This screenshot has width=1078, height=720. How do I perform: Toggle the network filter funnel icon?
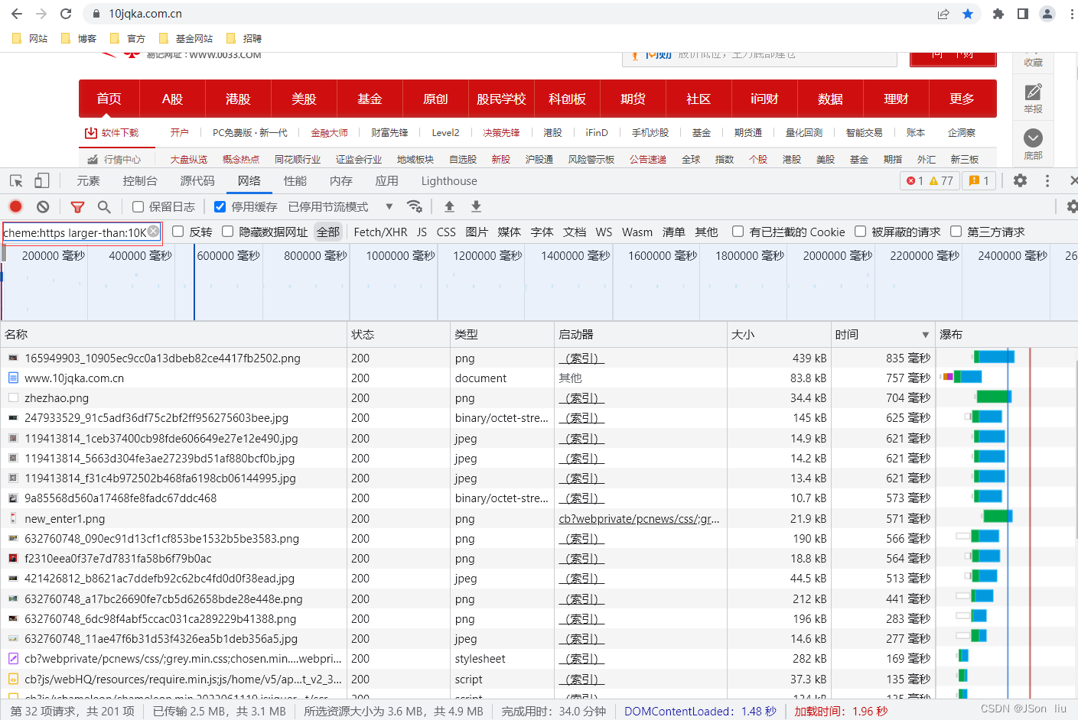(x=77, y=206)
